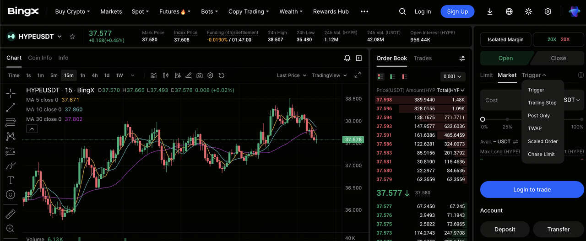Viewport: 586px width, 241px height.
Task: Click the Login to trade button
Action: pyautogui.click(x=532, y=189)
